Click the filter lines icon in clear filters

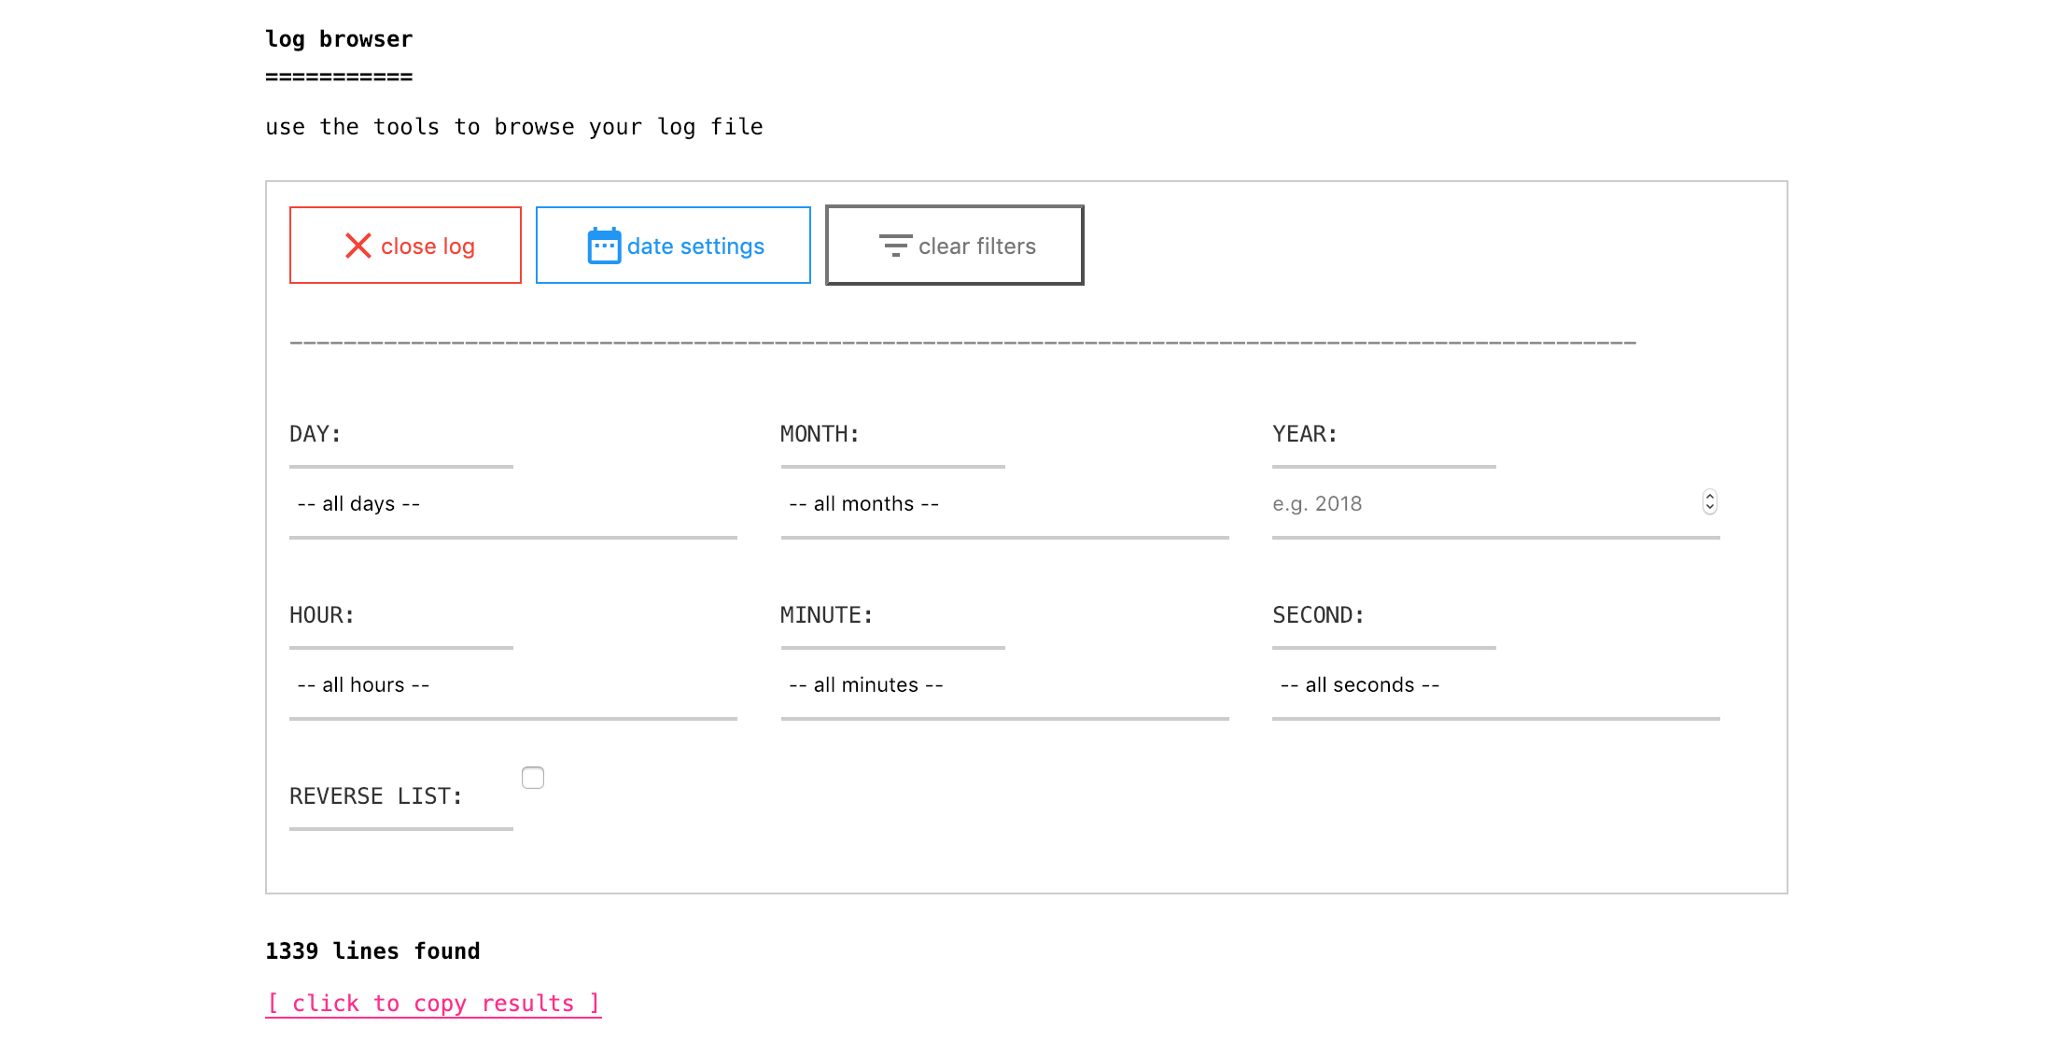[893, 246]
